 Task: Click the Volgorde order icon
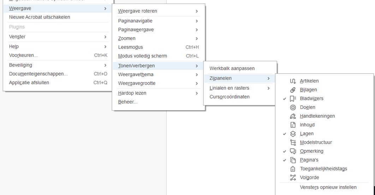(293, 178)
